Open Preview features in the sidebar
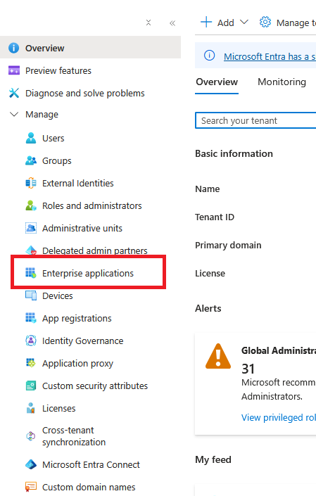This screenshot has height=496, width=316. click(58, 70)
